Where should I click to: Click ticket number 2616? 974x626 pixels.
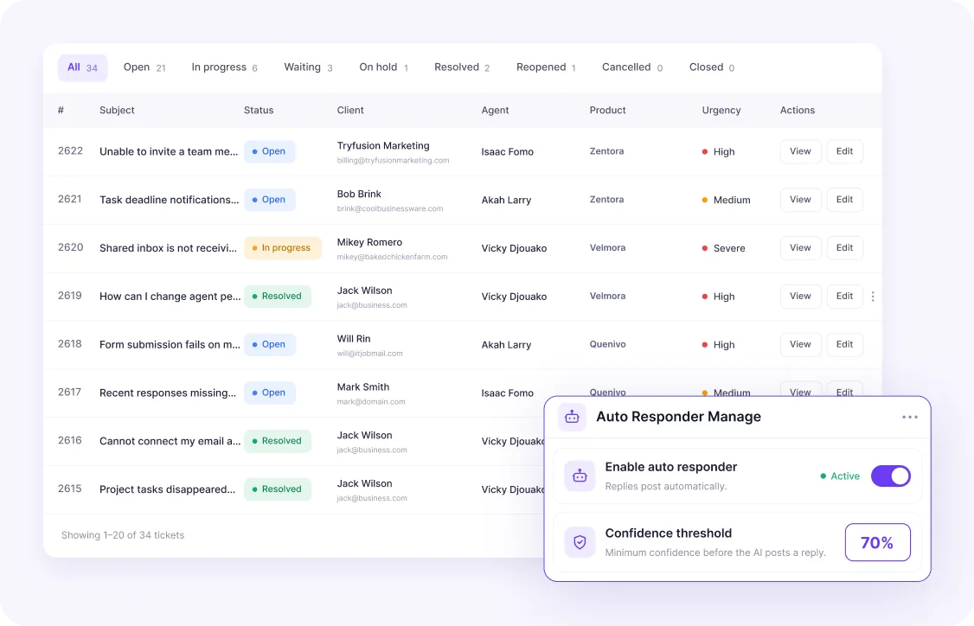click(69, 440)
